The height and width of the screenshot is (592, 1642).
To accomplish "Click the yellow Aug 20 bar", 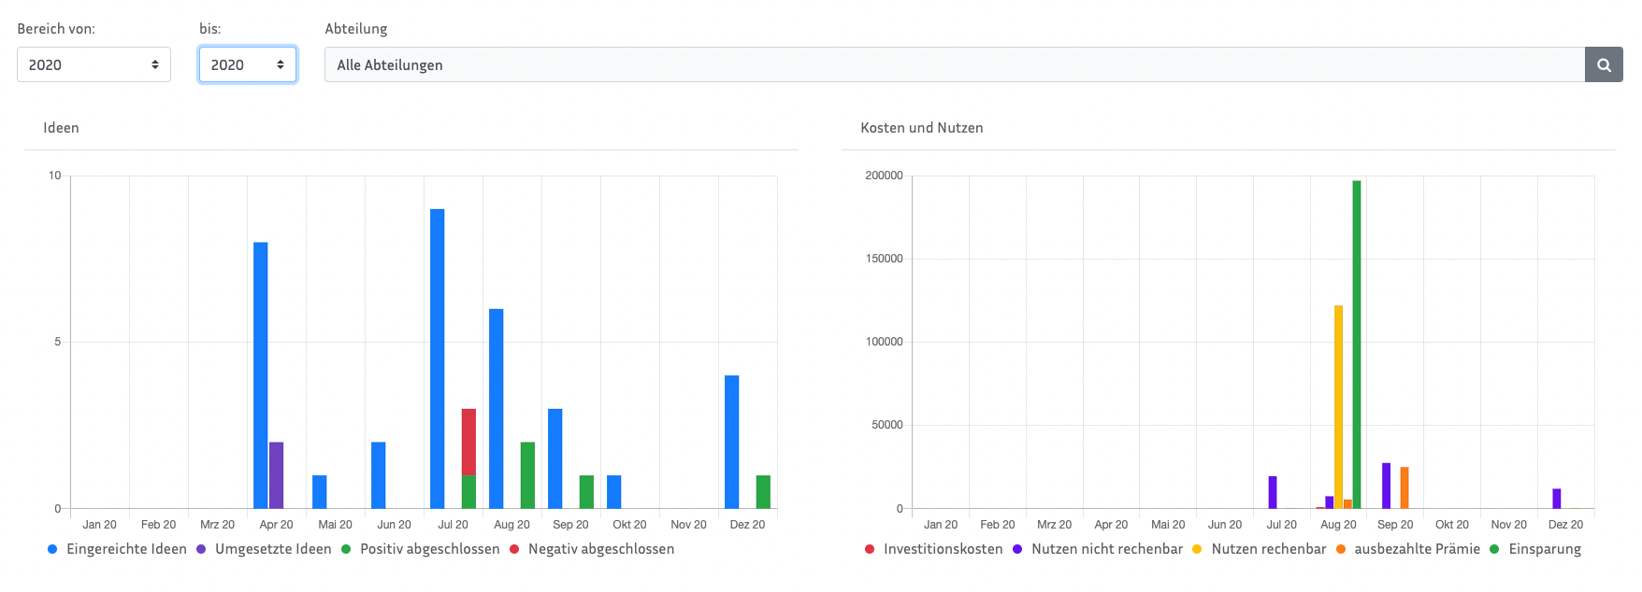I will click(x=1338, y=406).
